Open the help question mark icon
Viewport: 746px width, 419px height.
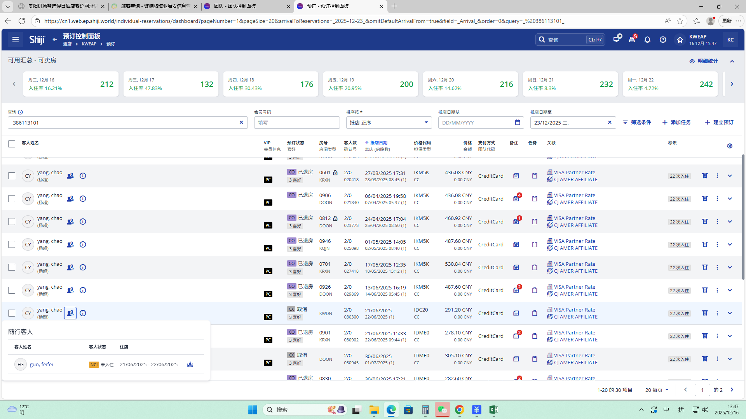click(663, 40)
